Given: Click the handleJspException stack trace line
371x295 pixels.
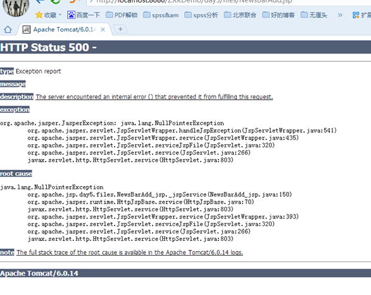Looking at the screenshot, I should [182, 131].
